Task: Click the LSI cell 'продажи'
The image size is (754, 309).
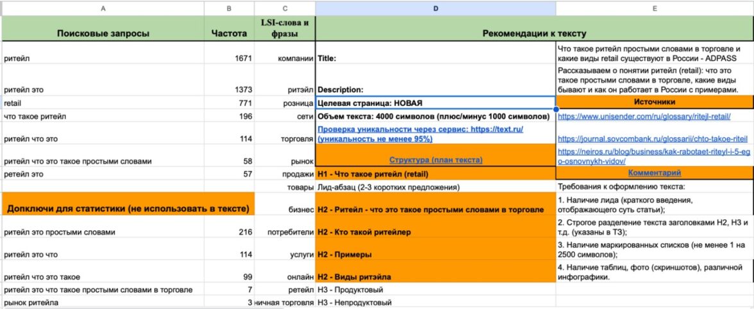Action: (285, 174)
